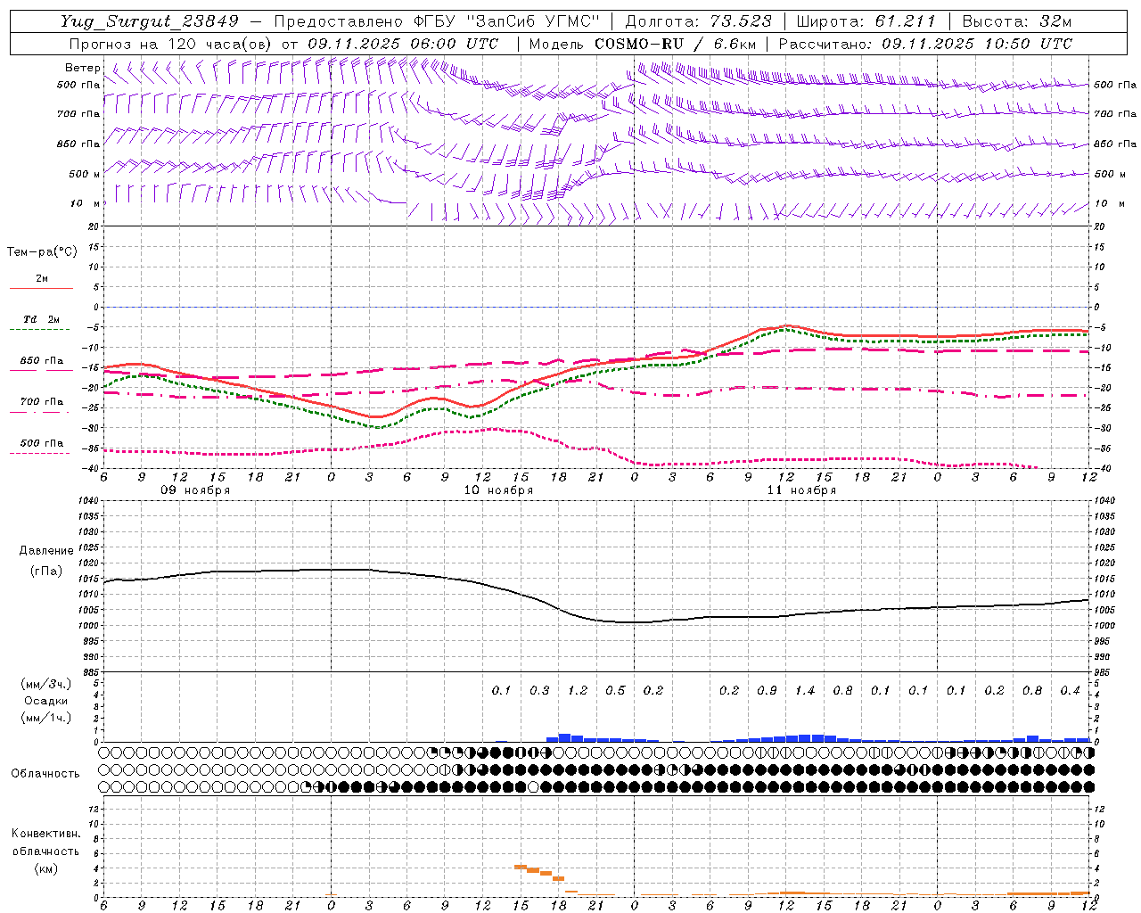
Task: Click the (км) unit under convective cloudiness
Action: click(x=45, y=868)
